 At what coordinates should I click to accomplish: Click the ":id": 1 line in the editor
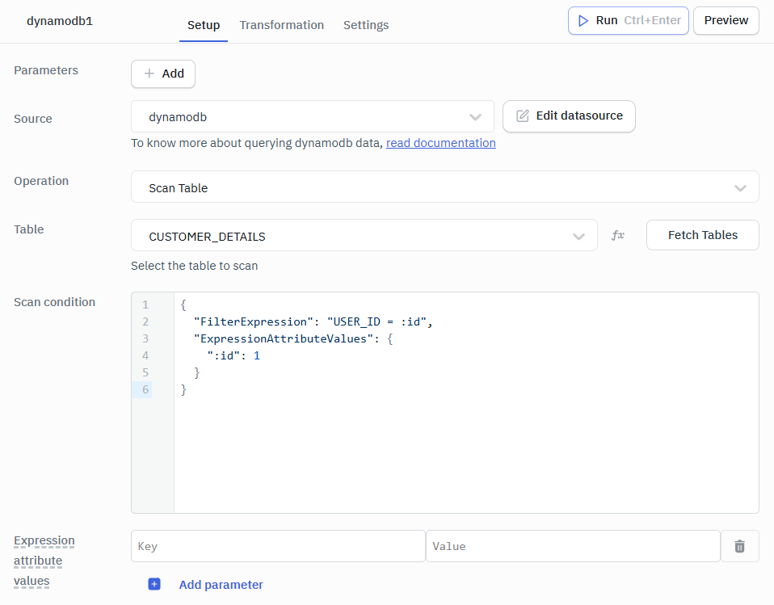tap(233, 355)
